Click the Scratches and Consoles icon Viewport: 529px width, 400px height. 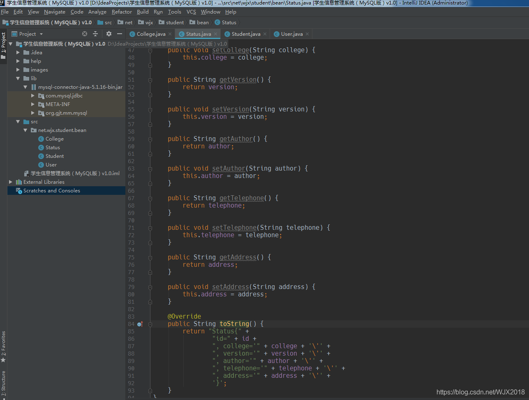(x=19, y=191)
